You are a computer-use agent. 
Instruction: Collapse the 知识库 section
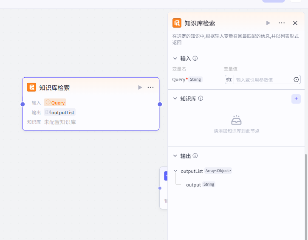[x=175, y=99]
